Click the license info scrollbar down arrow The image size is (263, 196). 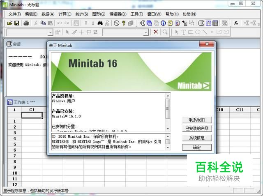(x=168, y=129)
